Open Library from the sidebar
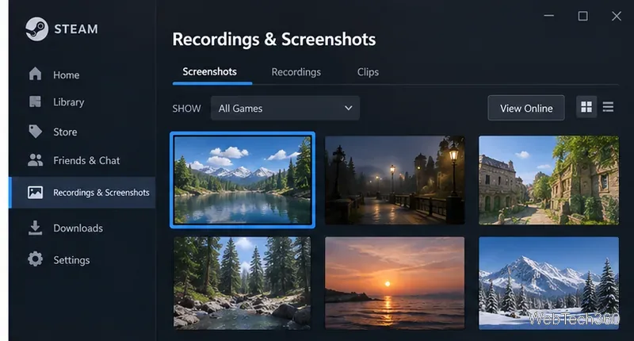 (x=69, y=102)
